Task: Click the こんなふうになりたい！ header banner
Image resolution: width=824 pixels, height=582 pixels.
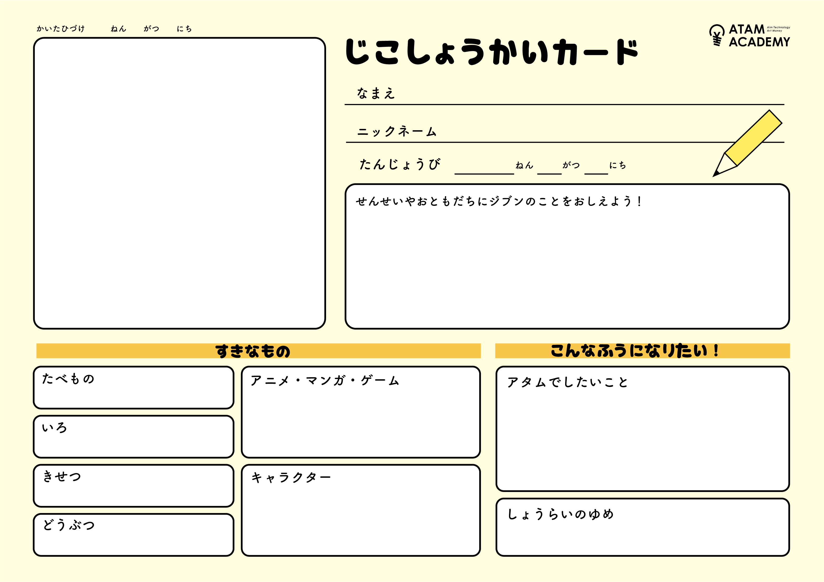Action: (x=642, y=351)
